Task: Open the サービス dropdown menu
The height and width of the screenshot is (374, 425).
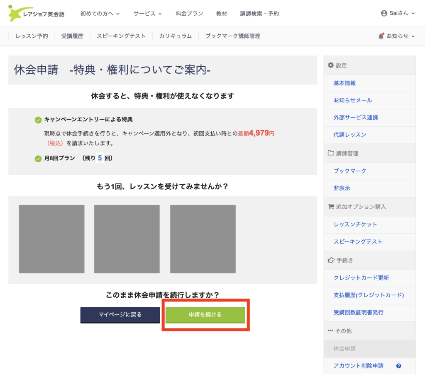Action: pyautogui.click(x=147, y=14)
